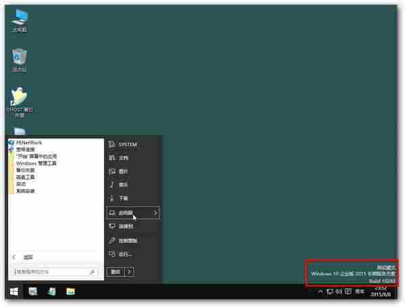
Task: Open PENetWork from the programs list
Action: pyautogui.click(x=29, y=143)
